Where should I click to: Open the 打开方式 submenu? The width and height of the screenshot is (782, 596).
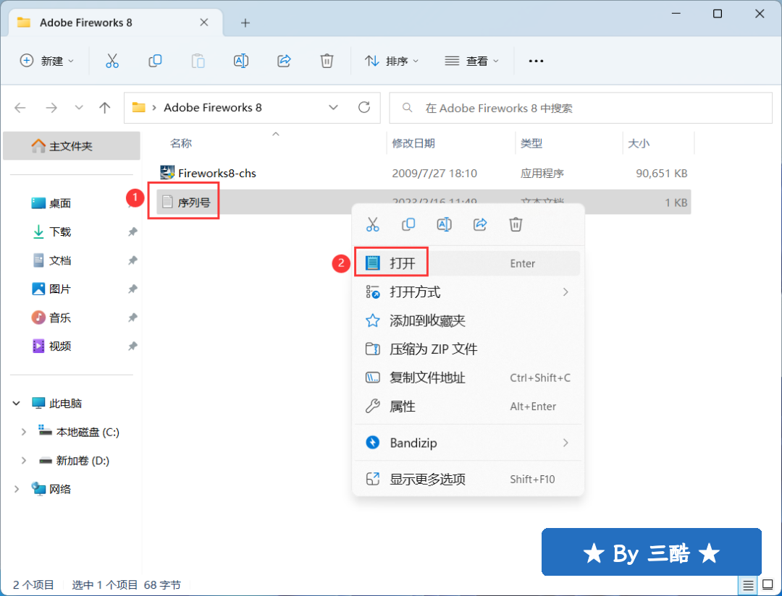coord(467,292)
